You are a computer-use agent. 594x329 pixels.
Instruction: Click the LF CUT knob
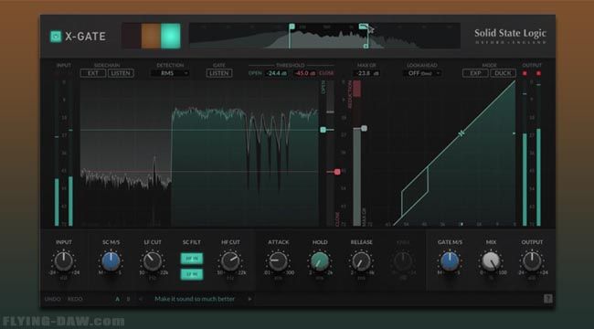tap(153, 261)
